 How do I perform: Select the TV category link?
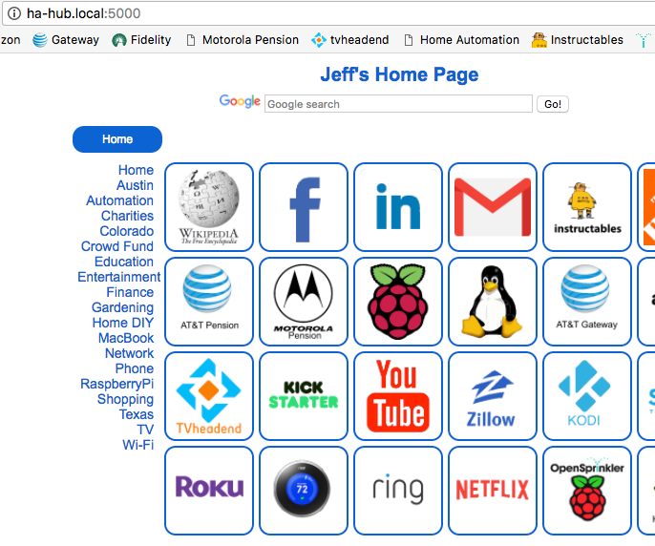point(145,430)
